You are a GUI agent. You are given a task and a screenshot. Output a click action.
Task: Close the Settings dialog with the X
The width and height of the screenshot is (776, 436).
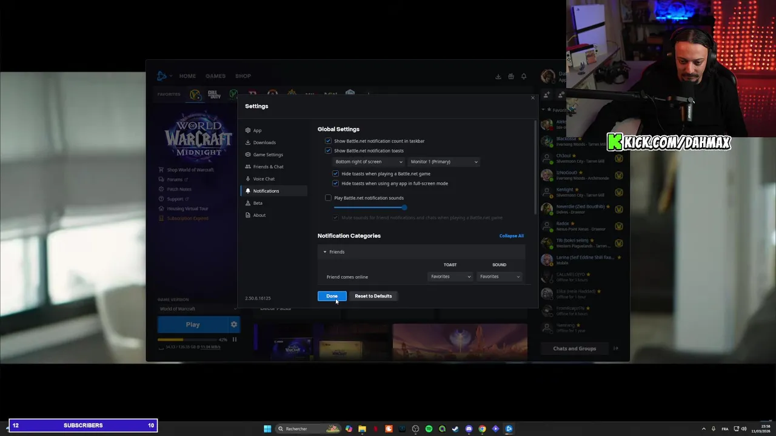(533, 98)
